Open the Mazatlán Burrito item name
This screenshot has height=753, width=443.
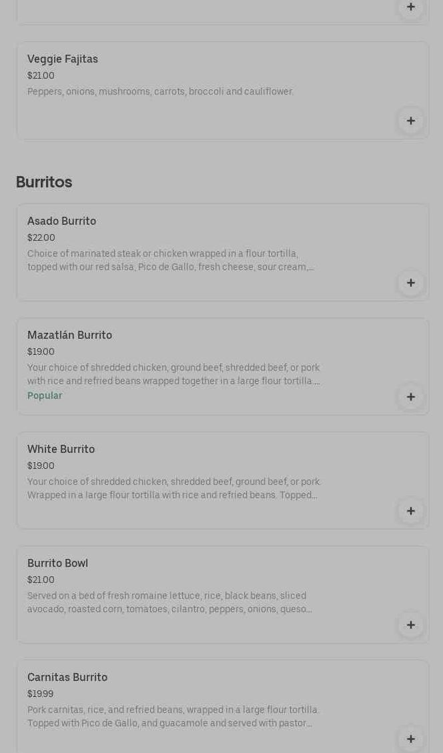69,335
